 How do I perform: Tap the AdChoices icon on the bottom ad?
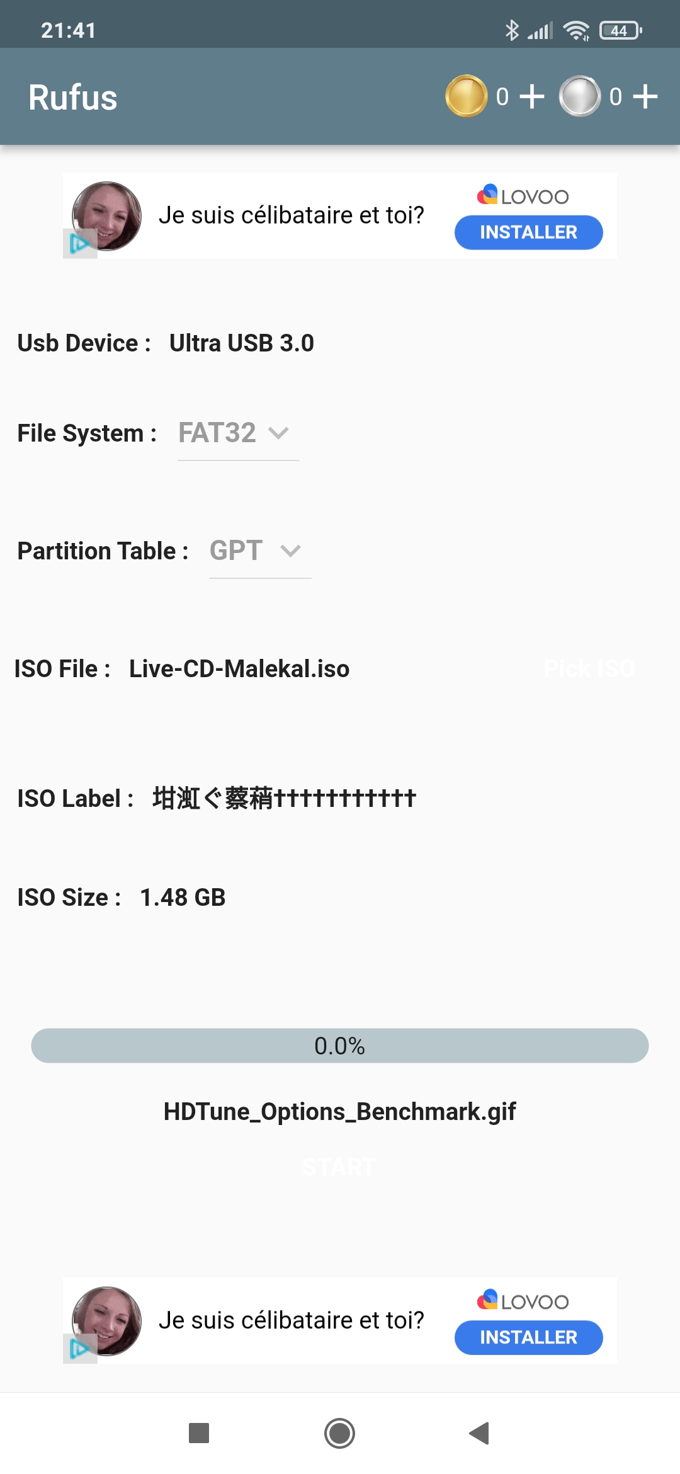79,1349
